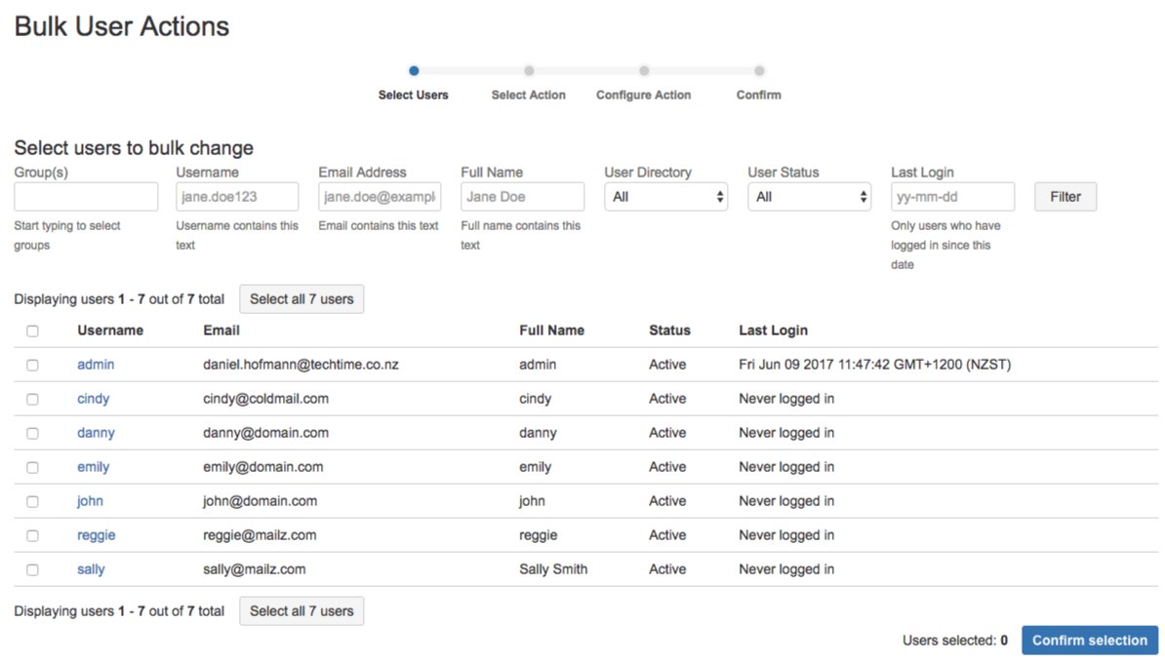Expand the User Status dropdown

(x=809, y=197)
